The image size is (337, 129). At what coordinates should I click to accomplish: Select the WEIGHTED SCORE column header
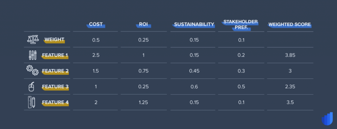click(290, 25)
